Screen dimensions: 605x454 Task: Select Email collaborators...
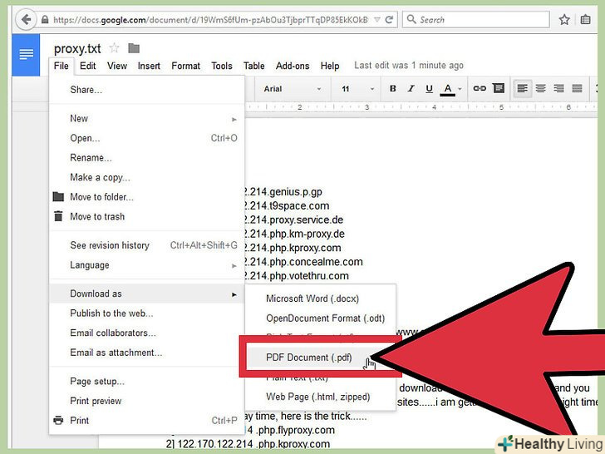tap(146, 333)
